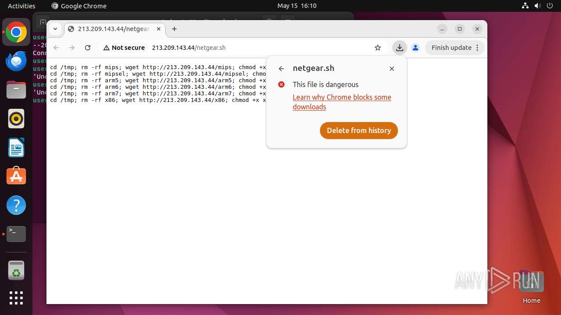
Task: Maximize the Chrome window
Action: coord(460,29)
